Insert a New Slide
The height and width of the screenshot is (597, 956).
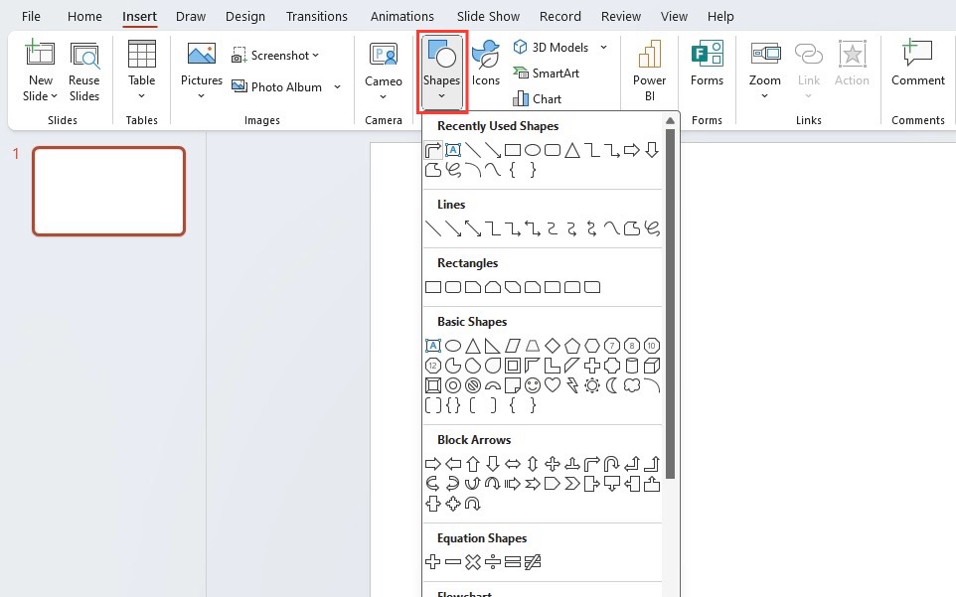(x=40, y=72)
